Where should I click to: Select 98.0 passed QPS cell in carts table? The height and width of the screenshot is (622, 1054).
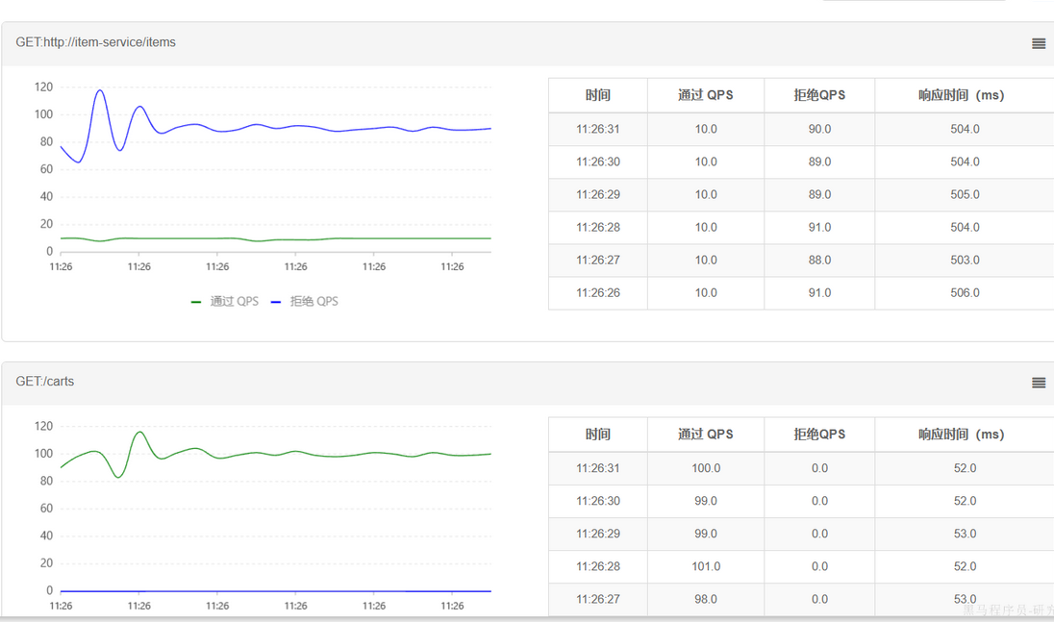706,599
